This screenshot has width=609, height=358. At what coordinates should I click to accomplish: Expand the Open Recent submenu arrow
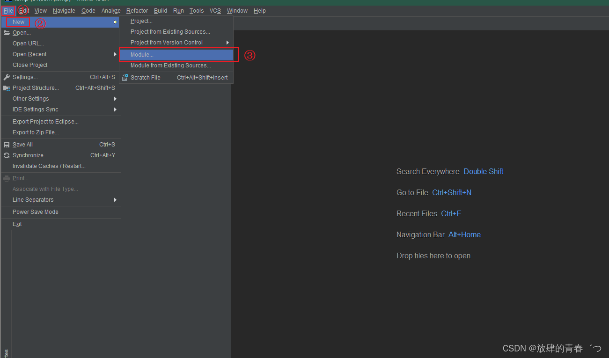[x=115, y=54]
